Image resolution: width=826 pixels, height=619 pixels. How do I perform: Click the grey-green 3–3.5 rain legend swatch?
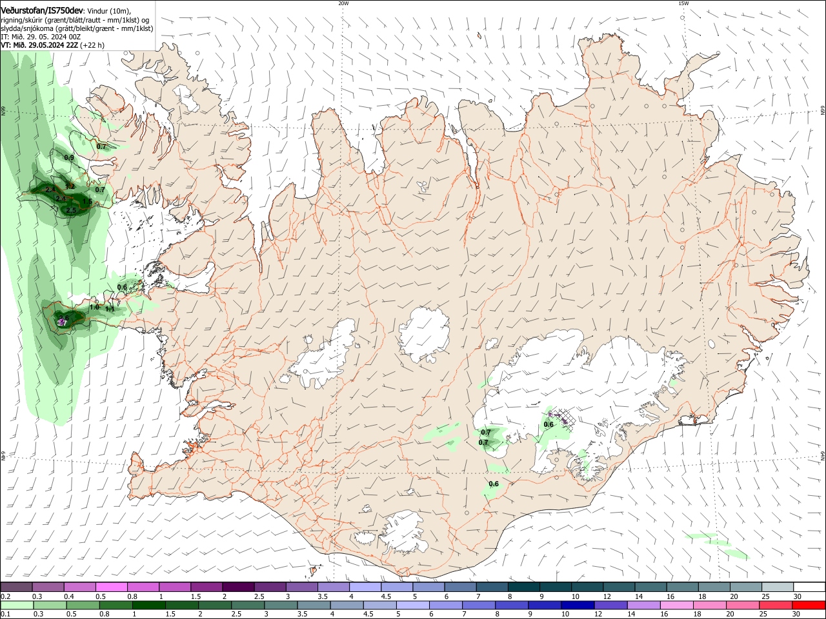click(281, 605)
